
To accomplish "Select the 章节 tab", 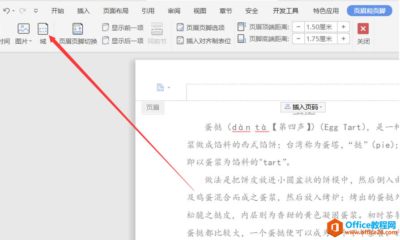I will coord(226,11).
